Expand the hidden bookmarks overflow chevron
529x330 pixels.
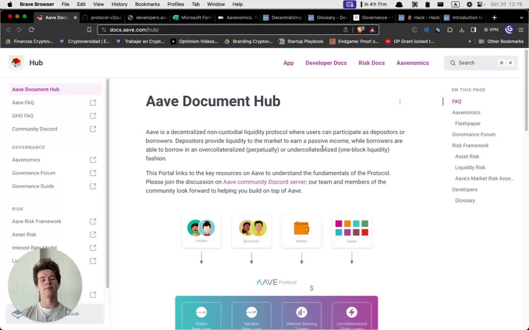[470, 41]
